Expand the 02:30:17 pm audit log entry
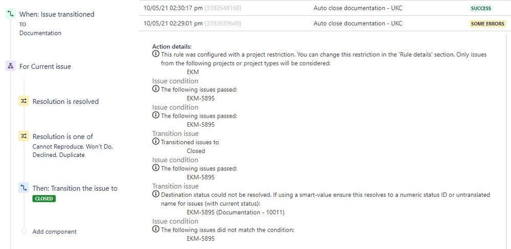The height and width of the screenshot is (249, 511). pyautogui.click(x=325, y=8)
